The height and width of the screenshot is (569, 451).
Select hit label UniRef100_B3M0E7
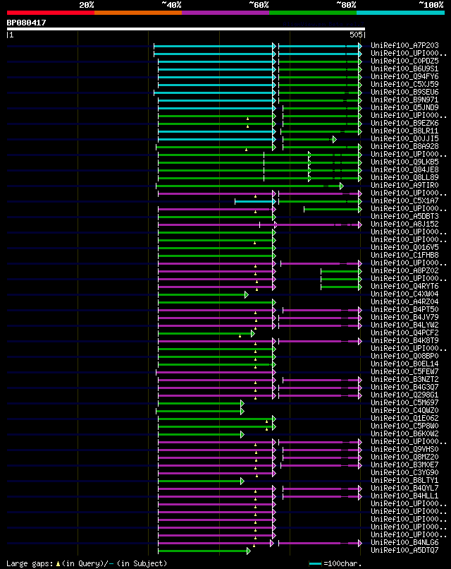point(404,465)
